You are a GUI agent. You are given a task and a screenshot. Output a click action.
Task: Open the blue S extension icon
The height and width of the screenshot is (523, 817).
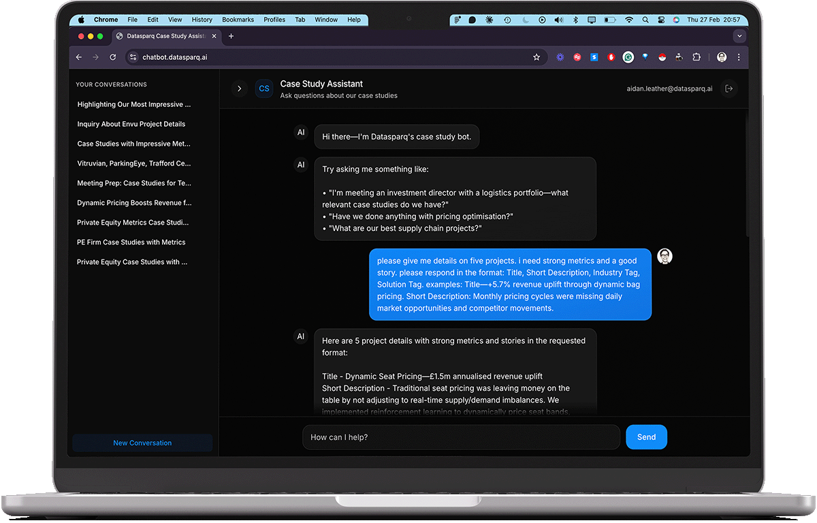(594, 57)
